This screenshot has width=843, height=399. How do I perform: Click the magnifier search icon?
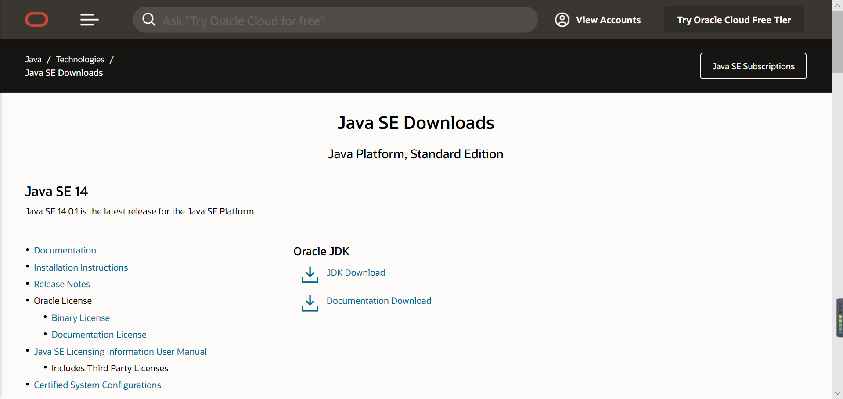149,20
